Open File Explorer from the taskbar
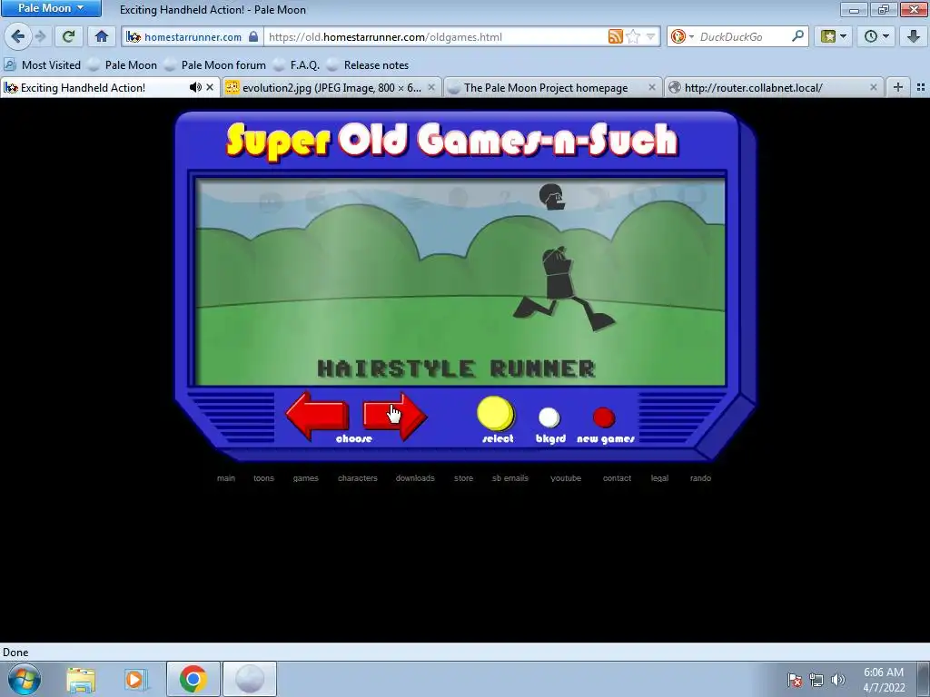This screenshot has width=930, height=697. click(x=81, y=679)
